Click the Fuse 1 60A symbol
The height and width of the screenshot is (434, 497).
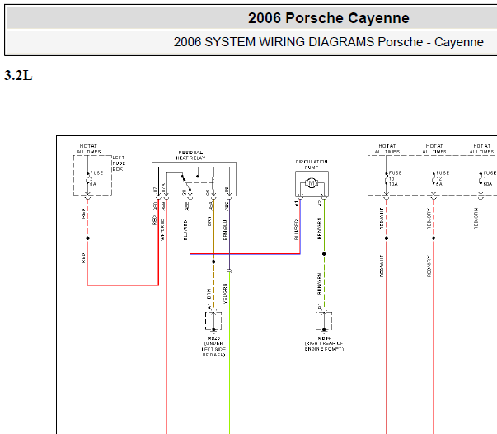pos(481,178)
